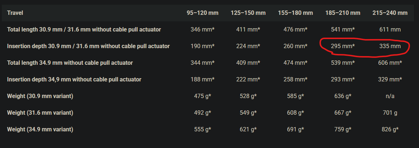419x148 pixels.
Task: Click the Insertion depth 34,9 mm row label
Action: point(74,79)
